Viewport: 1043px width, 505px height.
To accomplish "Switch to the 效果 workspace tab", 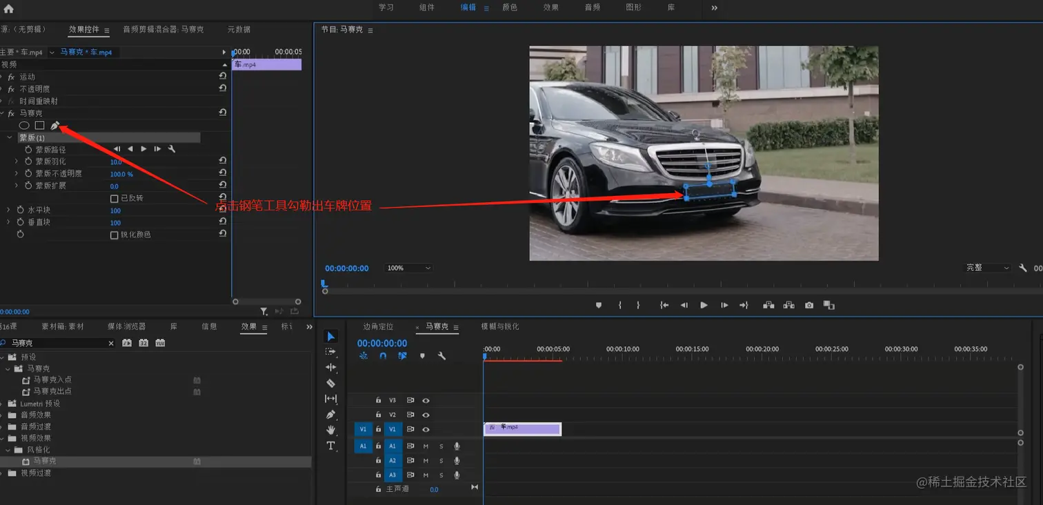I will pyautogui.click(x=551, y=8).
